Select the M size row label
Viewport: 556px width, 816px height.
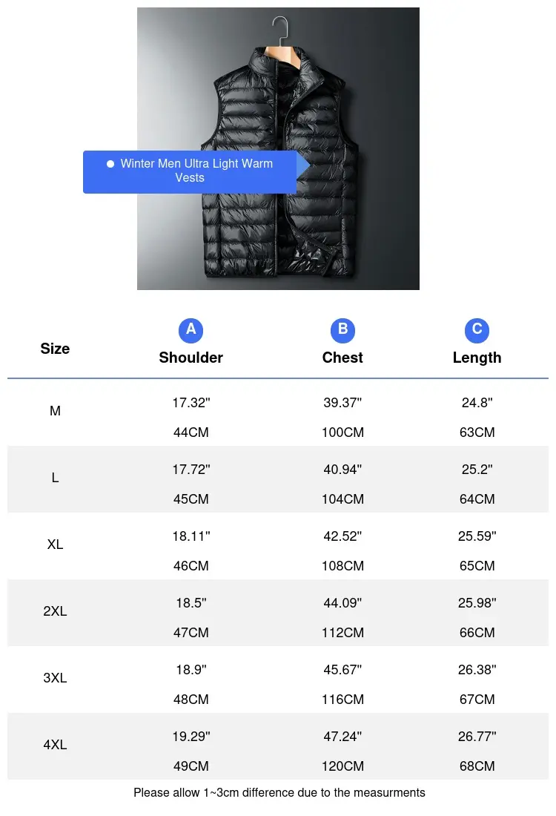pyautogui.click(x=55, y=411)
